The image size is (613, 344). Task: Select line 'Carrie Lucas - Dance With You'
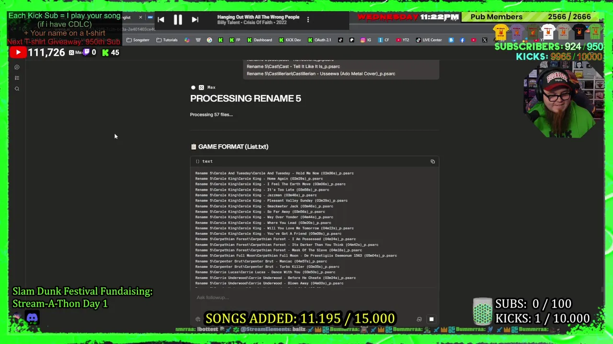[x=265, y=272]
